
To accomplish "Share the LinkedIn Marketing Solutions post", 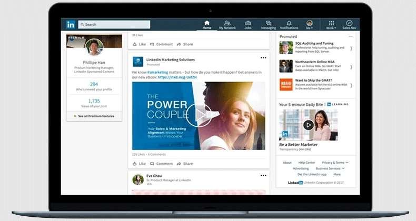I will (x=185, y=164).
